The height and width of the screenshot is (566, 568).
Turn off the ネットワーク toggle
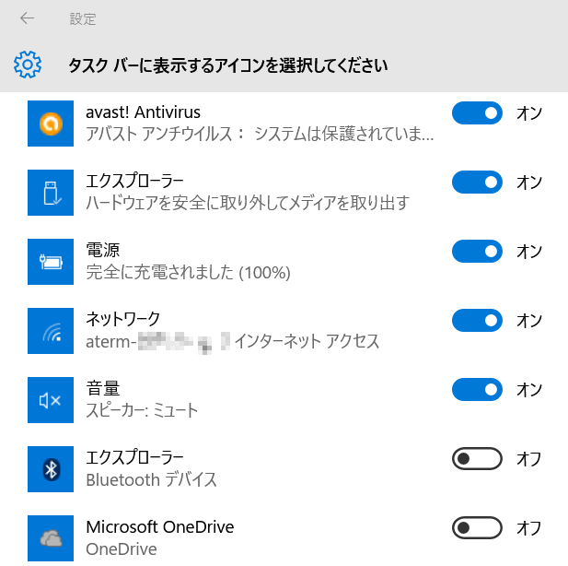[477, 321]
